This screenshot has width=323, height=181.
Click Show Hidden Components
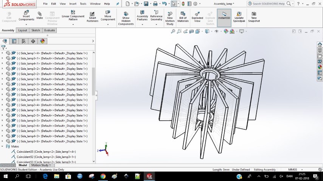click(x=126, y=18)
